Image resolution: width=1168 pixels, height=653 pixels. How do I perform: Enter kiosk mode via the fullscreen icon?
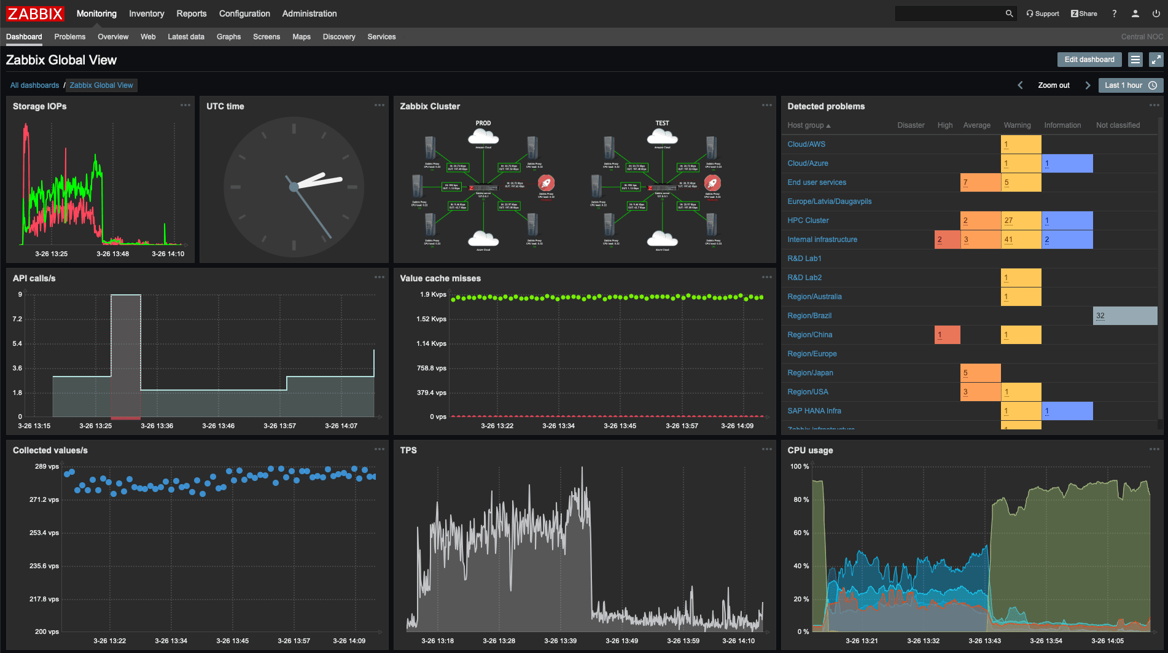click(1156, 59)
